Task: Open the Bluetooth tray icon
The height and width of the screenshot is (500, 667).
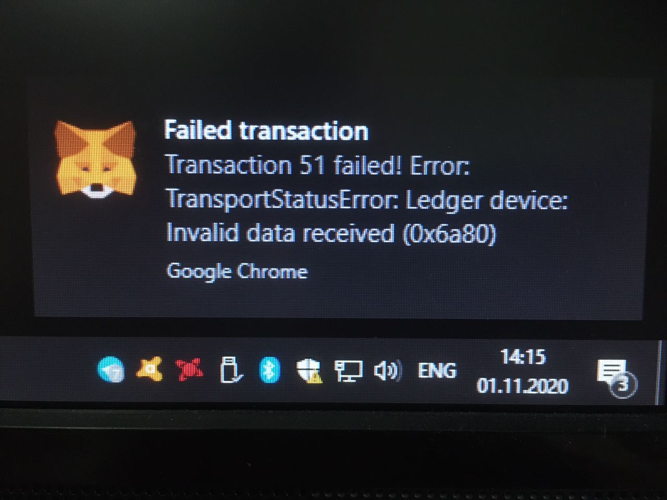Action: [269, 370]
